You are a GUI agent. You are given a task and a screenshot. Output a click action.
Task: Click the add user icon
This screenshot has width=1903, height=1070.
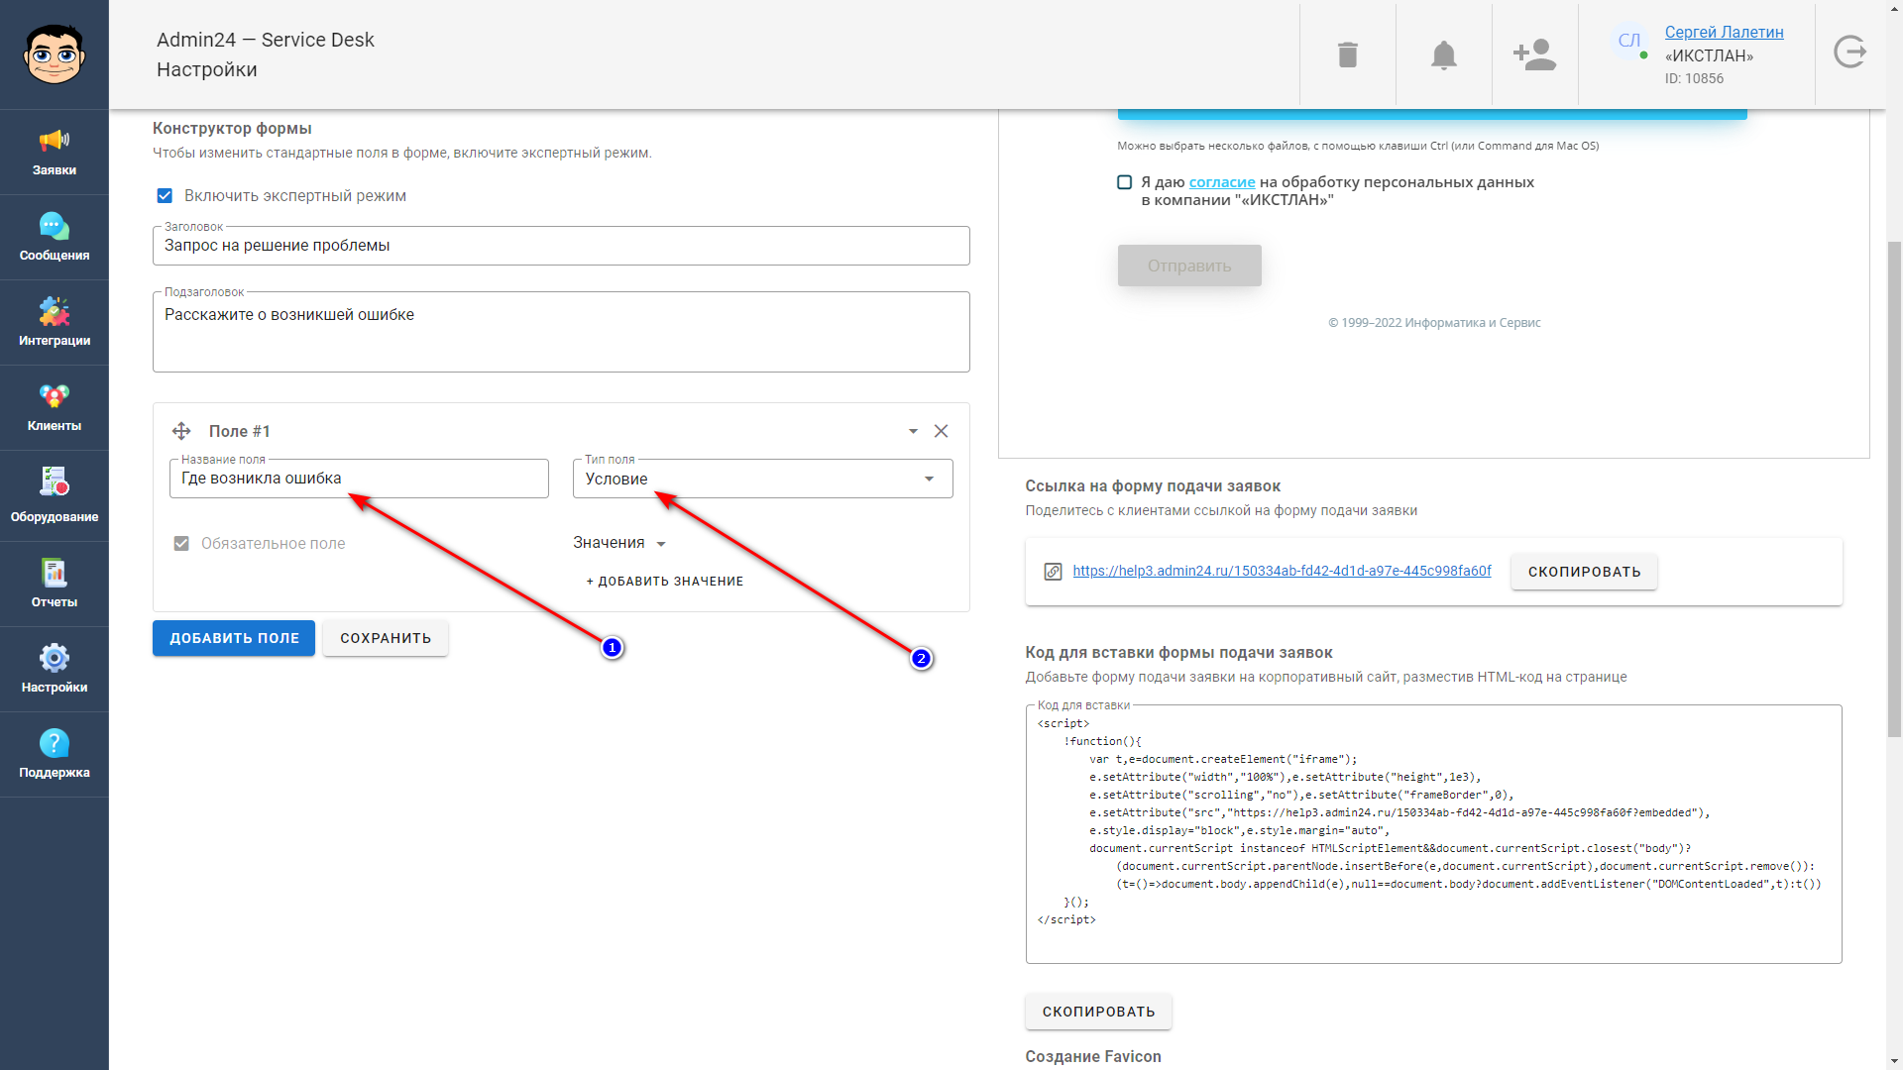tap(1534, 54)
